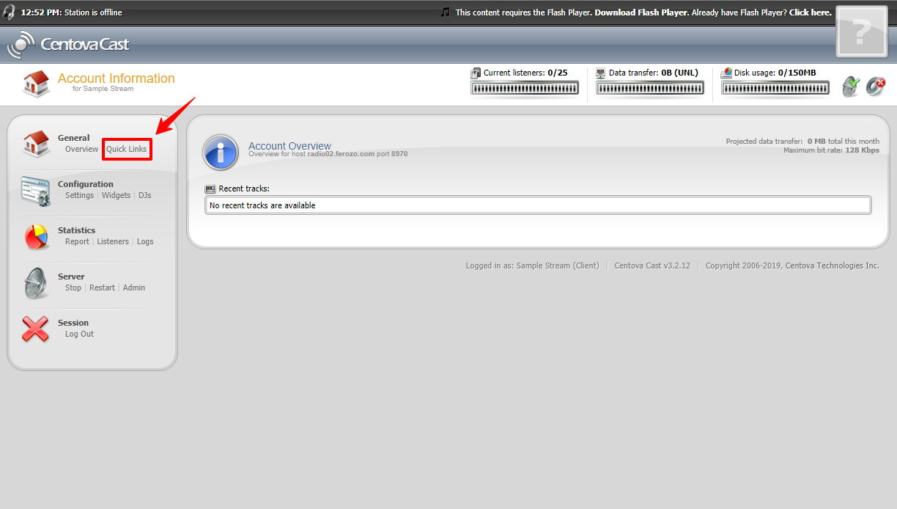Click the Statistics pie chart icon
This screenshot has height=509, width=897.
click(x=35, y=237)
